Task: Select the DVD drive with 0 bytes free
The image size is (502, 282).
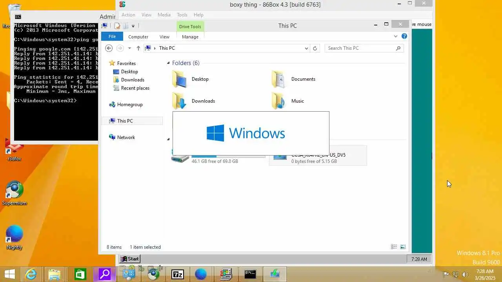Action: click(x=318, y=155)
